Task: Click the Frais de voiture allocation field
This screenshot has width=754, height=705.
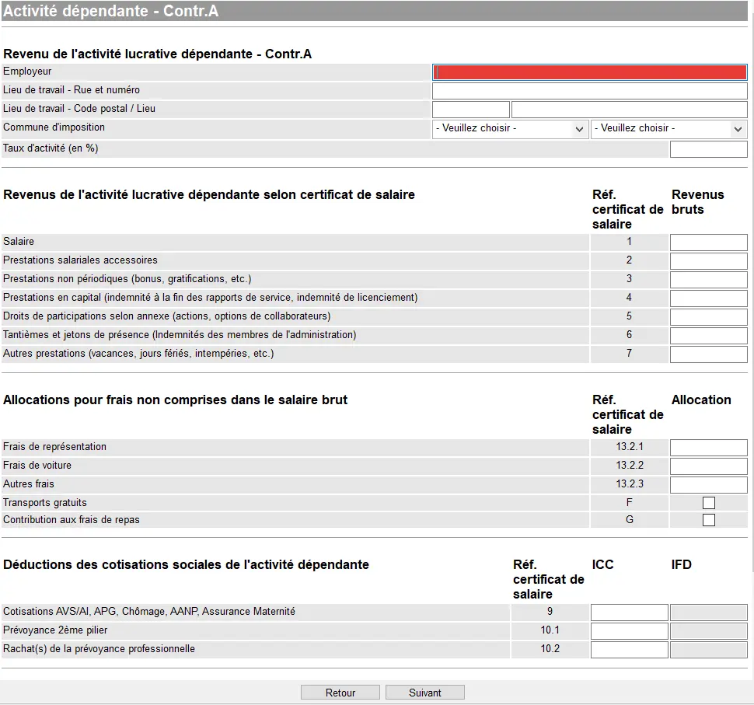Action: pyautogui.click(x=708, y=466)
